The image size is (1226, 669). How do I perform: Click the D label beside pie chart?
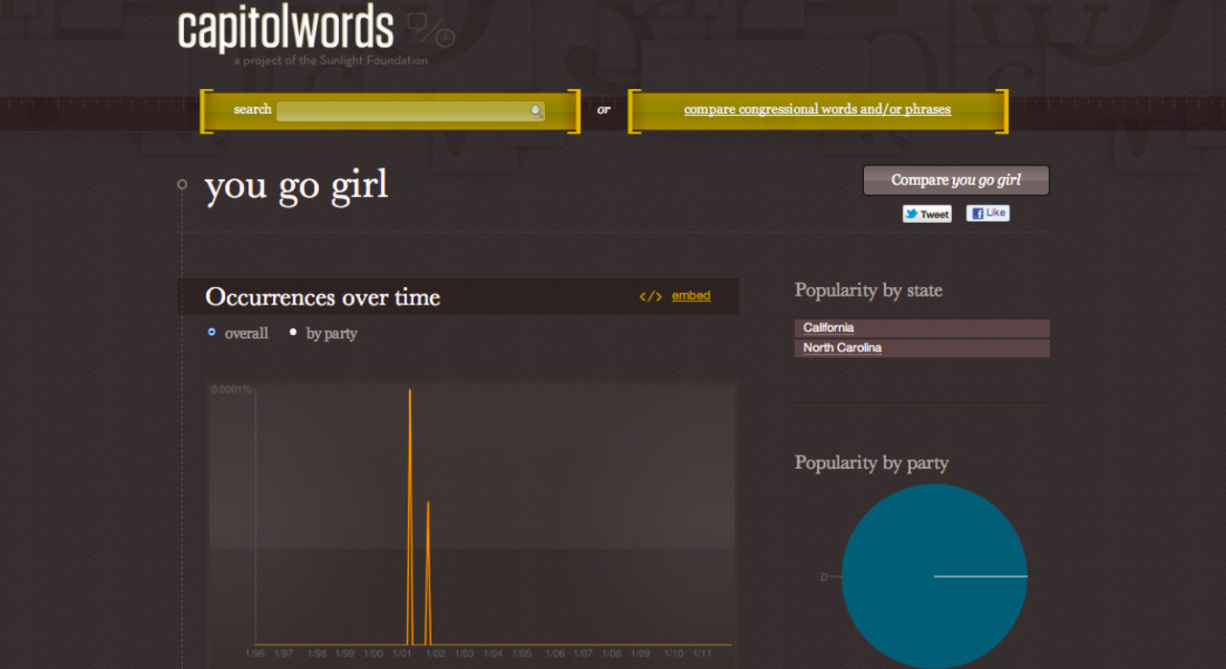click(x=824, y=577)
